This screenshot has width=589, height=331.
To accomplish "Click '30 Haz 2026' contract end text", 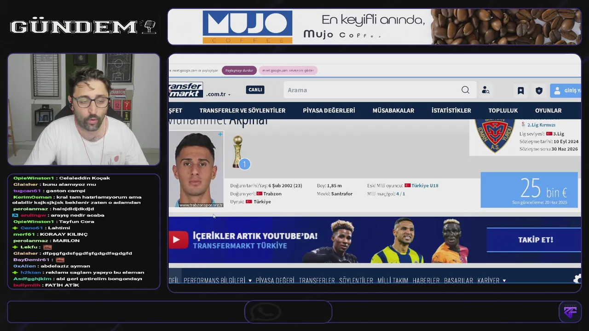I will (565, 149).
